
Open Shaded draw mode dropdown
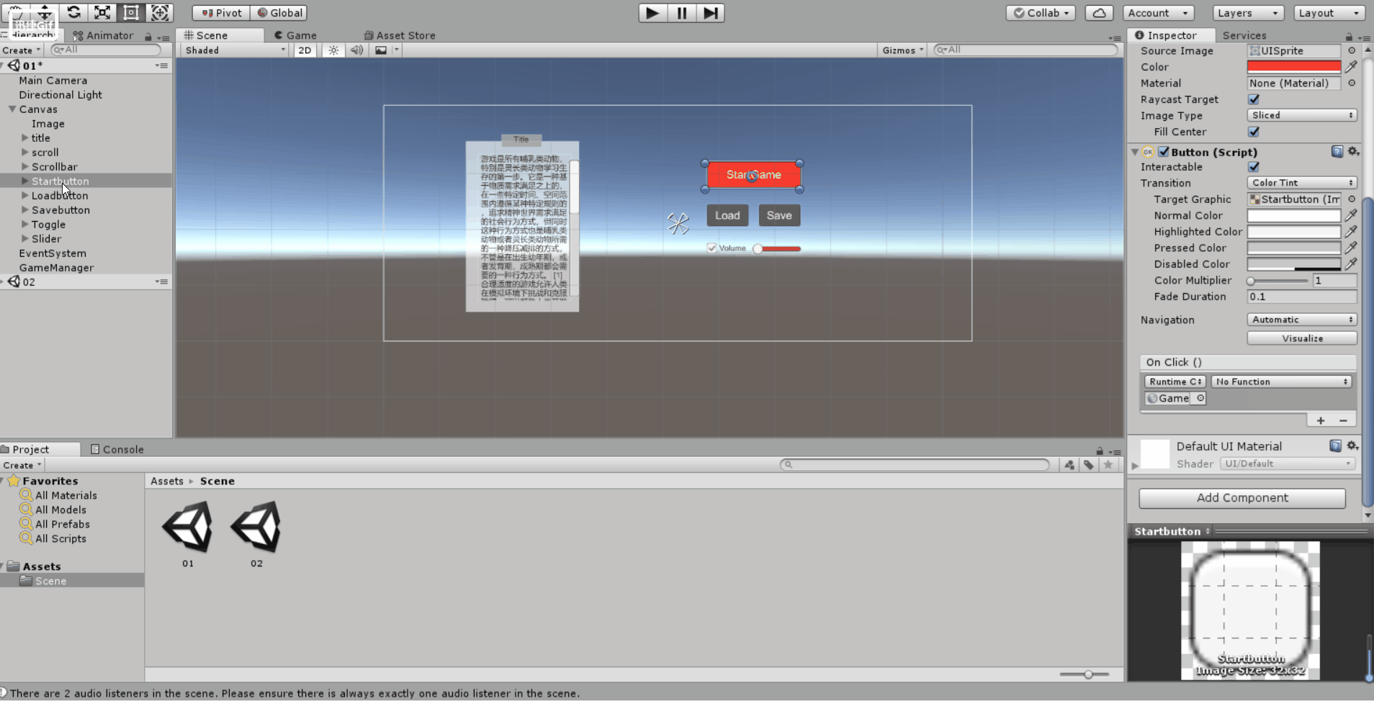coord(234,50)
